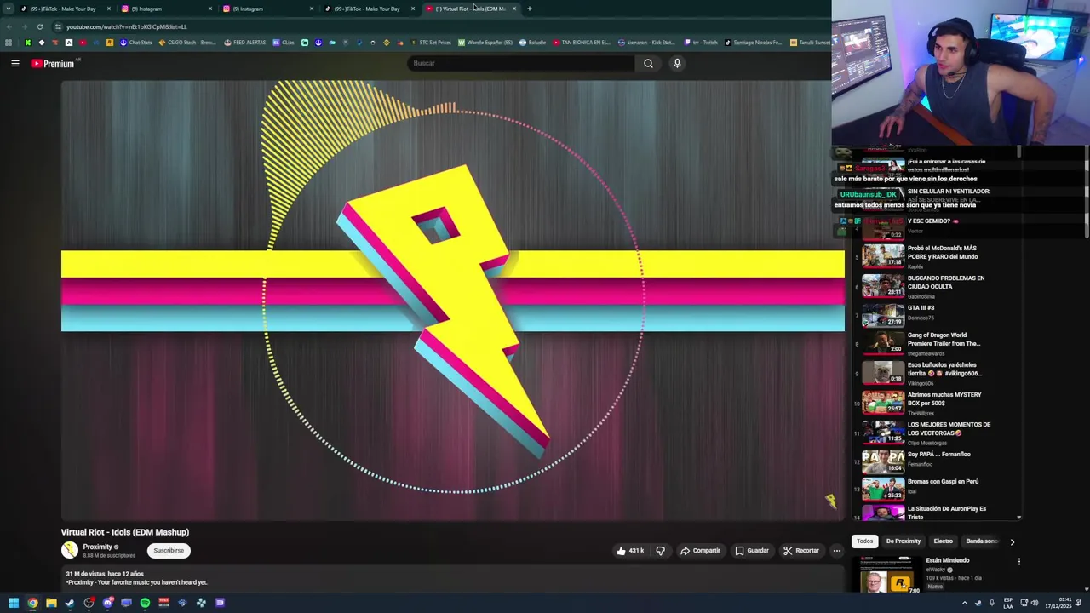The image size is (1090, 613).
Task: Save the video with Guardar
Action: coord(752,551)
